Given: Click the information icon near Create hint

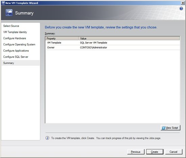Looking at the screenshot, I should [x=47, y=138].
